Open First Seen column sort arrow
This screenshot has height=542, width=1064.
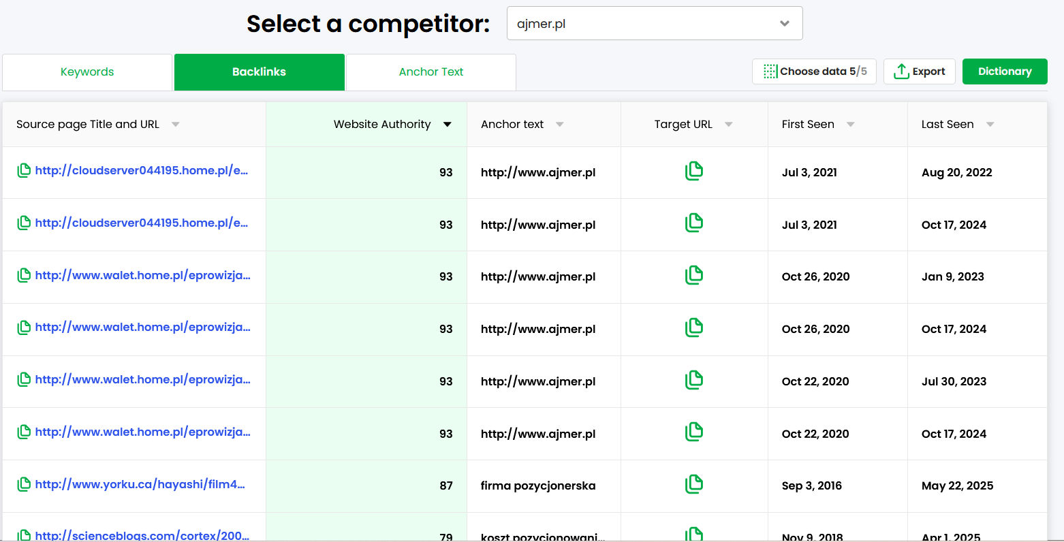click(x=850, y=125)
